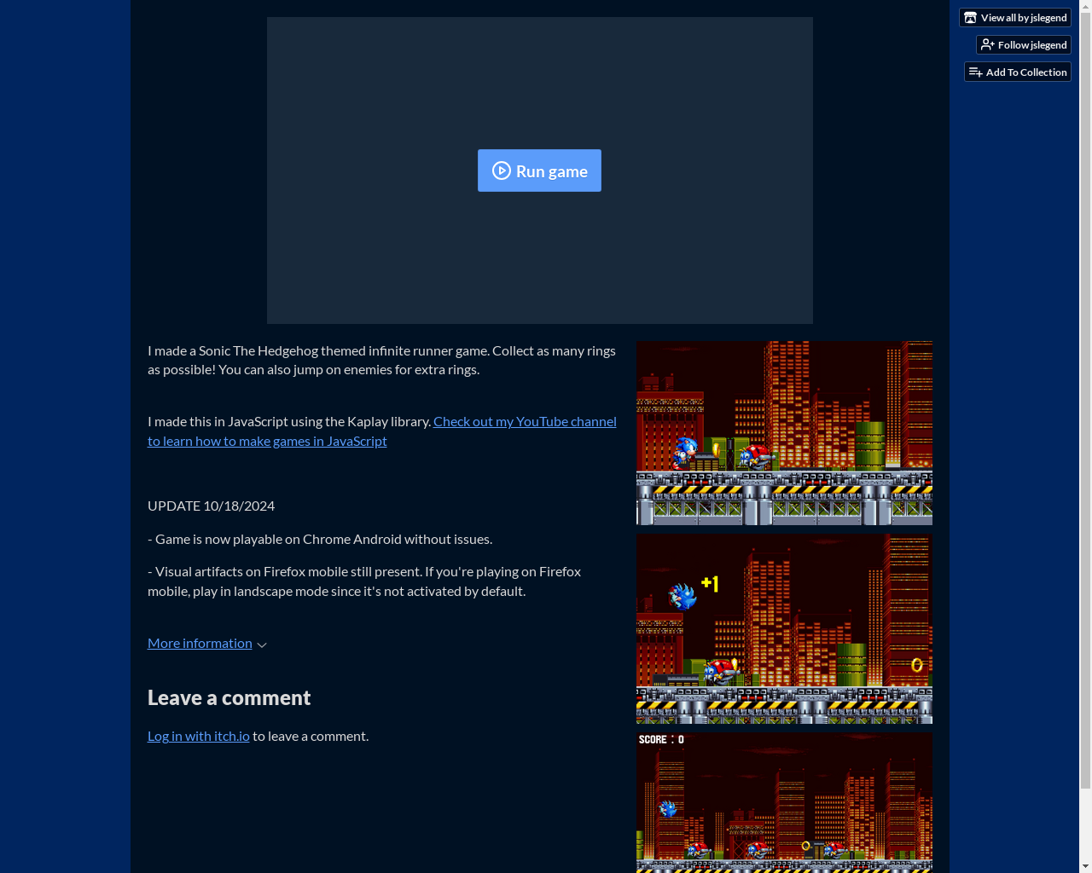Click Log in with itch.io link
The height and width of the screenshot is (873, 1092).
tap(199, 736)
